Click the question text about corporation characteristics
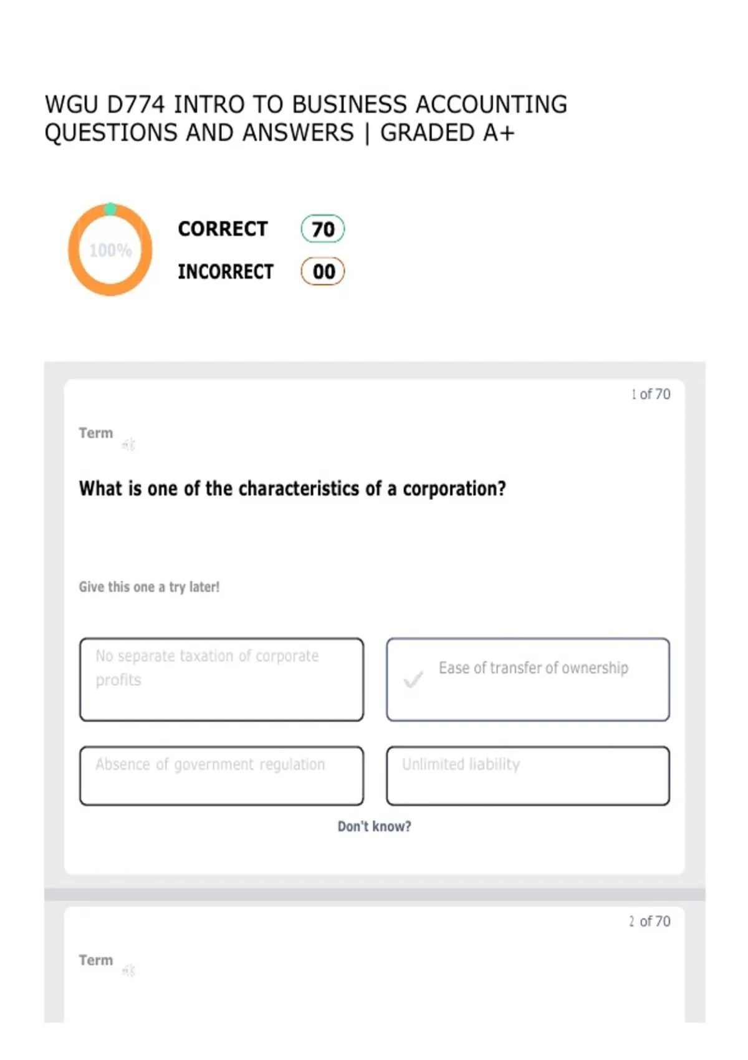Screen dimensions: 748x1060 click(292, 488)
